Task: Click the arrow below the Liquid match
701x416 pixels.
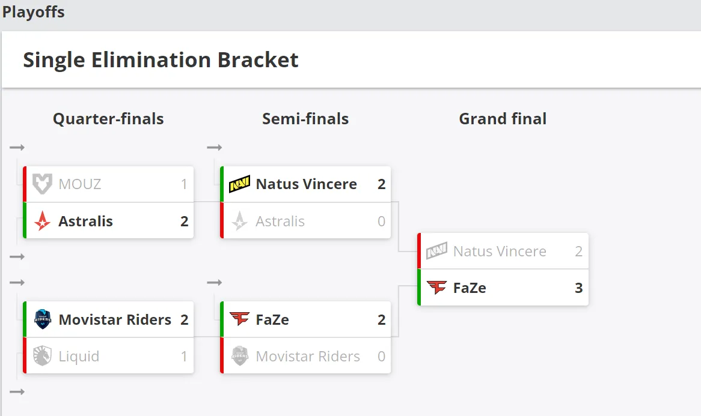Action: [x=17, y=392]
